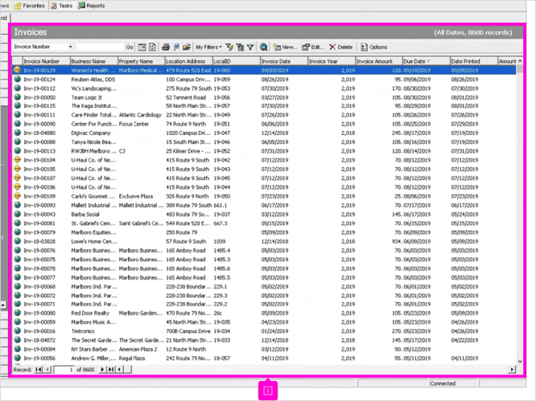Open the Invoice Number search field dropdown
Image resolution: width=536 pixels, height=401 pixels.
(70, 47)
